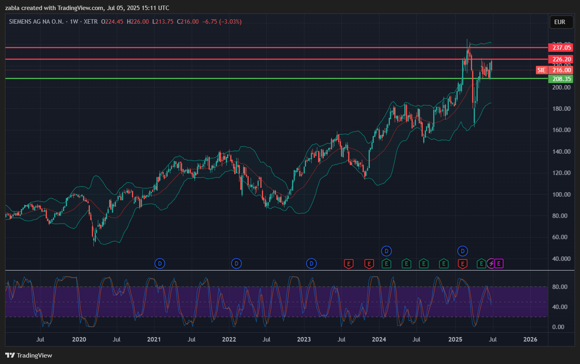Click the 180.00 price axis label
This screenshot has width=580, height=364.
pyautogui.click(x=561, y=109)
